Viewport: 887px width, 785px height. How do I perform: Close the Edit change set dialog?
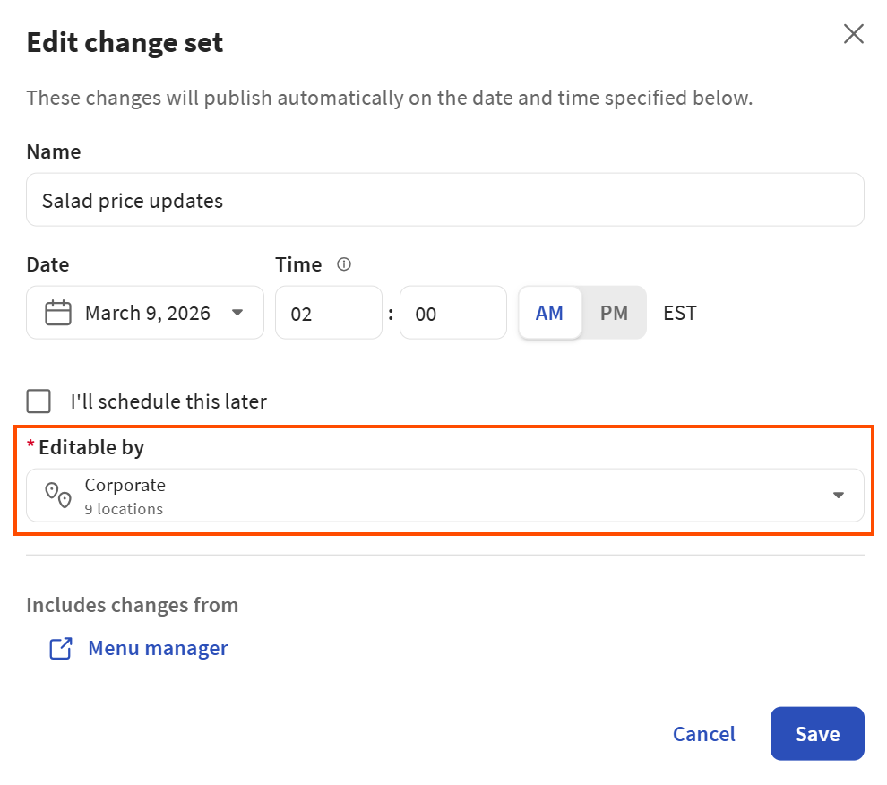pyautogui.click(x=853, y=33)
